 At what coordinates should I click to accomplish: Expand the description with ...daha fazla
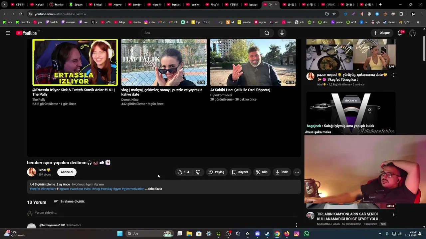point(154,189)
